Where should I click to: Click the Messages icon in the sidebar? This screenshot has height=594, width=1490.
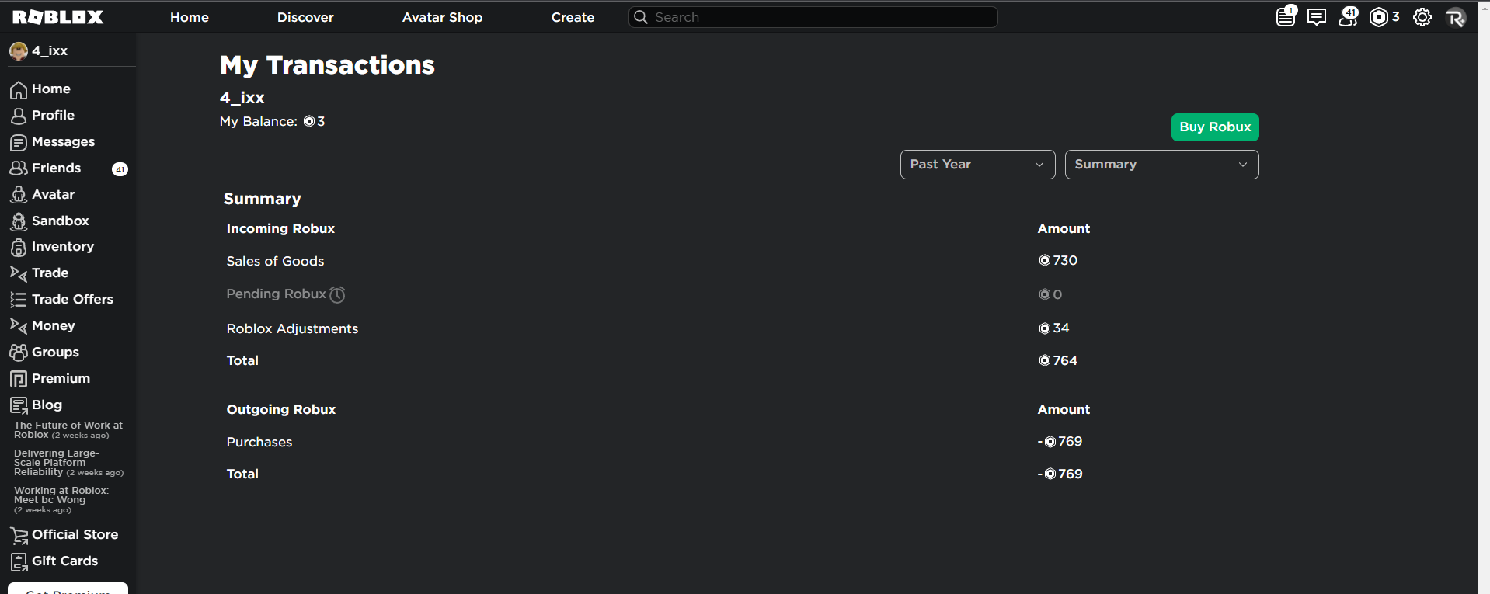tap(19, 143)
